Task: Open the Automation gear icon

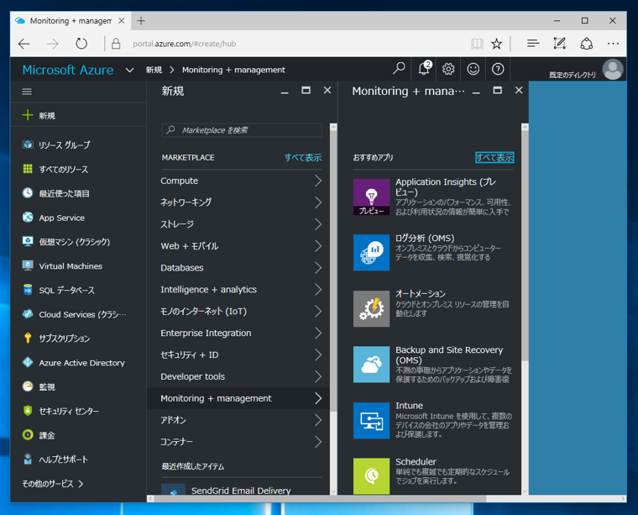Action: (371, 308)
